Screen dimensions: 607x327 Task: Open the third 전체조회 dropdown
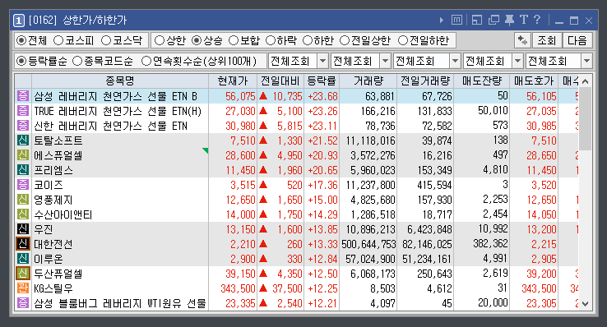click(x=456, y=61)
